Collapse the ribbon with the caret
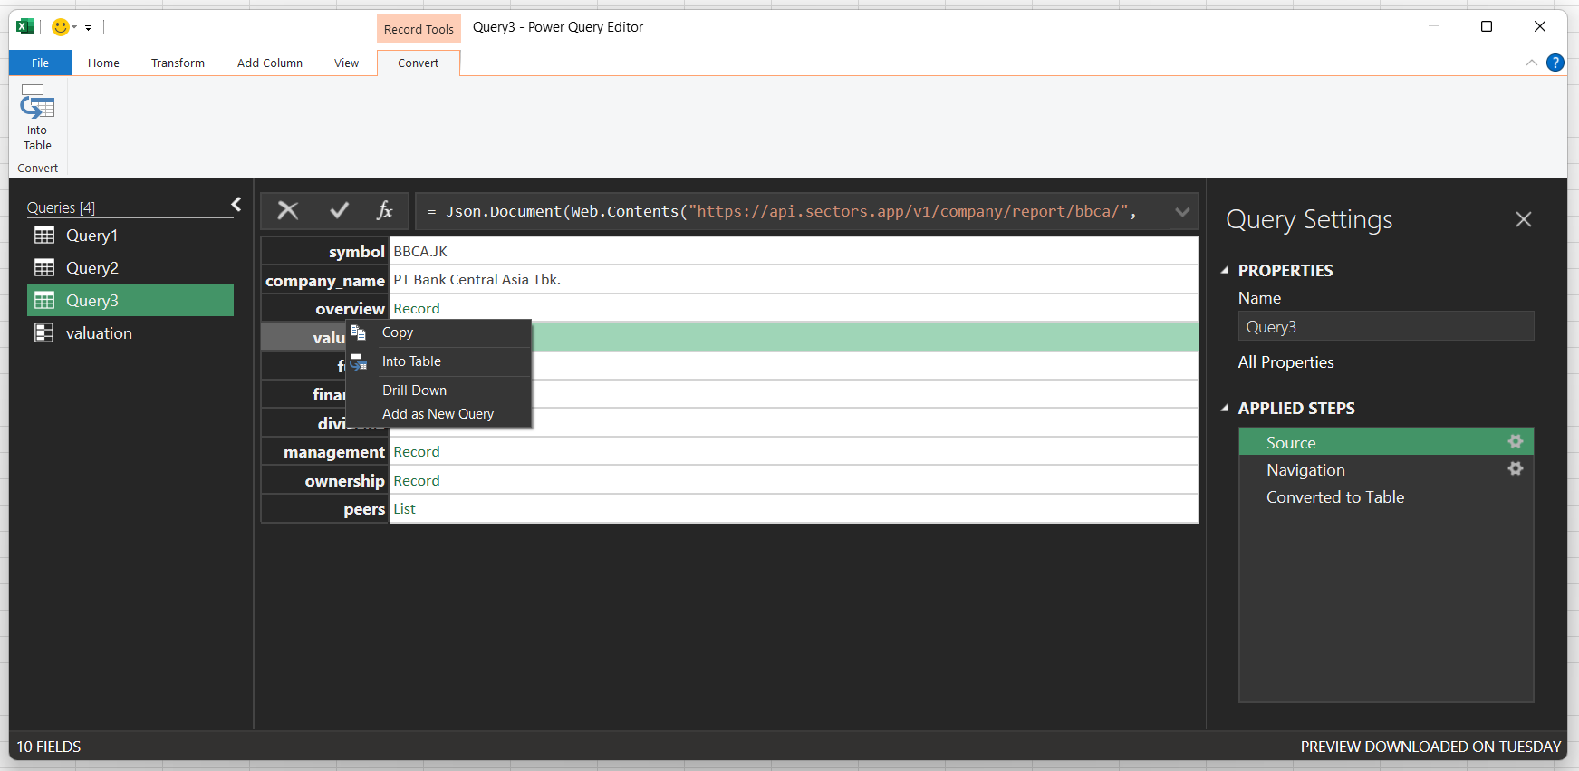The width and height of the screenshot is (1579, 771). click(x=1531, y=63)
